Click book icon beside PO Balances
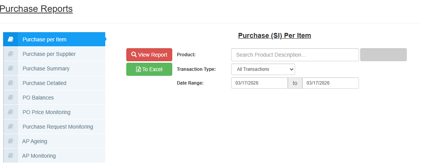Screen dimensions: 421x168 [x=10, y=98]
